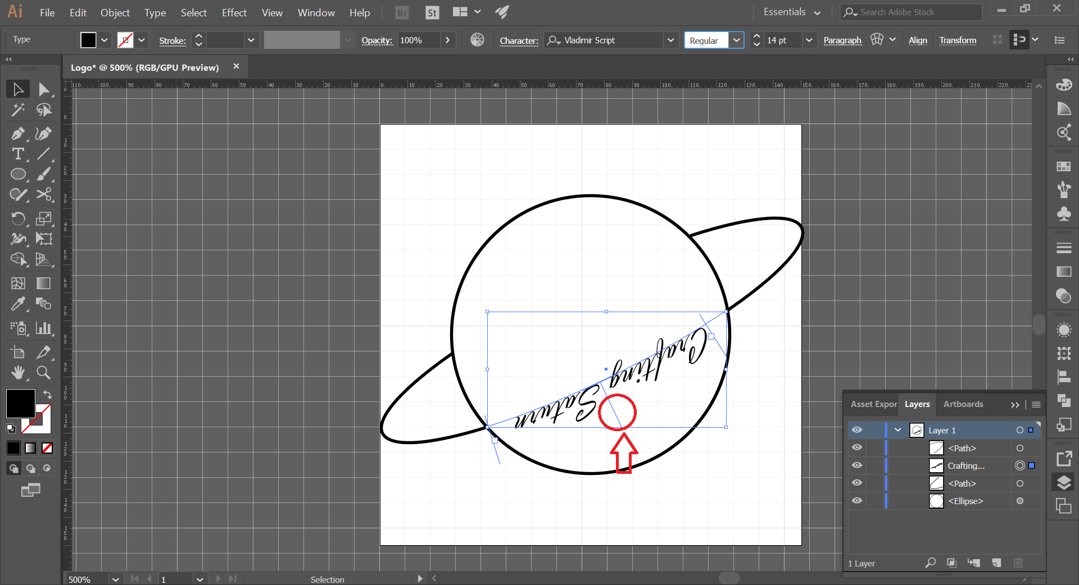Select the Line Segment tool

[44, 154]
